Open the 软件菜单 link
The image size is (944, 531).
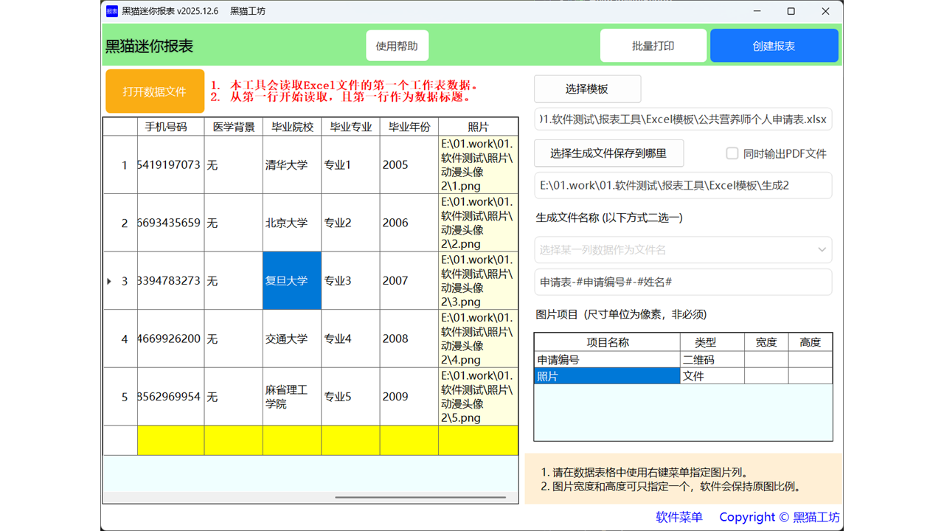tap(678, 517)
